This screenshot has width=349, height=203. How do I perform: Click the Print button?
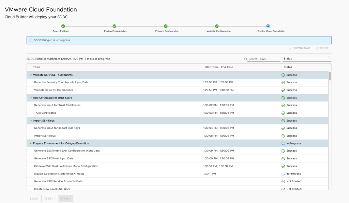(322, 48)
